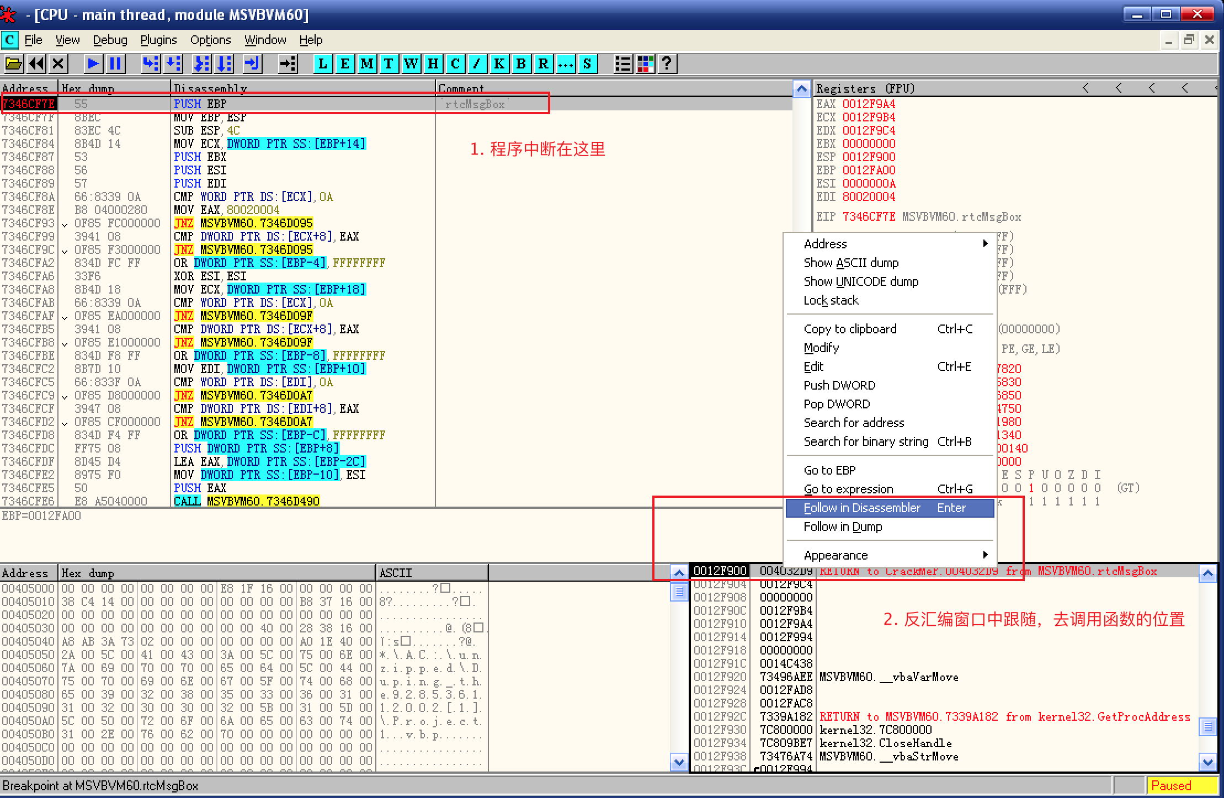Image resolution: width=1224 pixels, height=798 pixels.
Task: Open Memory map with M button
Action: (367, 64)
